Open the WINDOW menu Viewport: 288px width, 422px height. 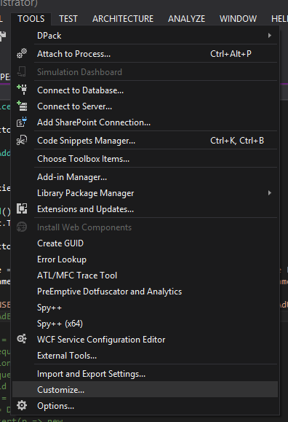pos(238,18)
